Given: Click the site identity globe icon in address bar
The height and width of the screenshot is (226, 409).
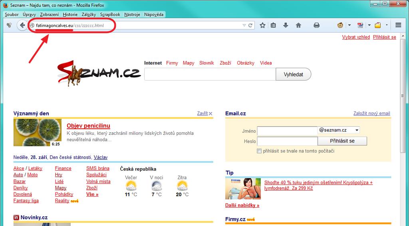Looking at the screenshot, I should point(32,25).
